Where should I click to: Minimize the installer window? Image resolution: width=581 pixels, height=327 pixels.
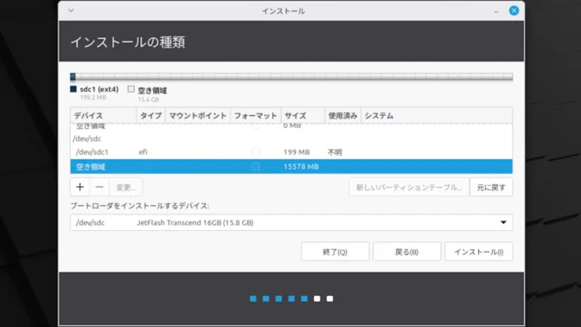496,11
